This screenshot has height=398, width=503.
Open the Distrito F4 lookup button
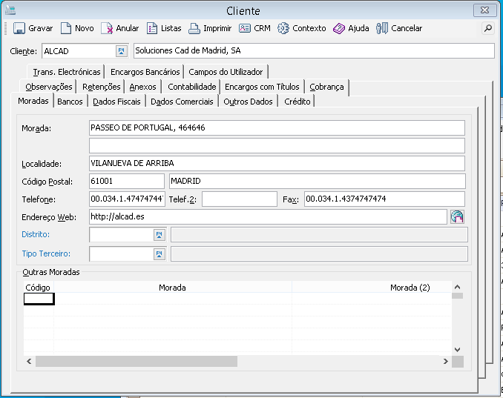159,235
